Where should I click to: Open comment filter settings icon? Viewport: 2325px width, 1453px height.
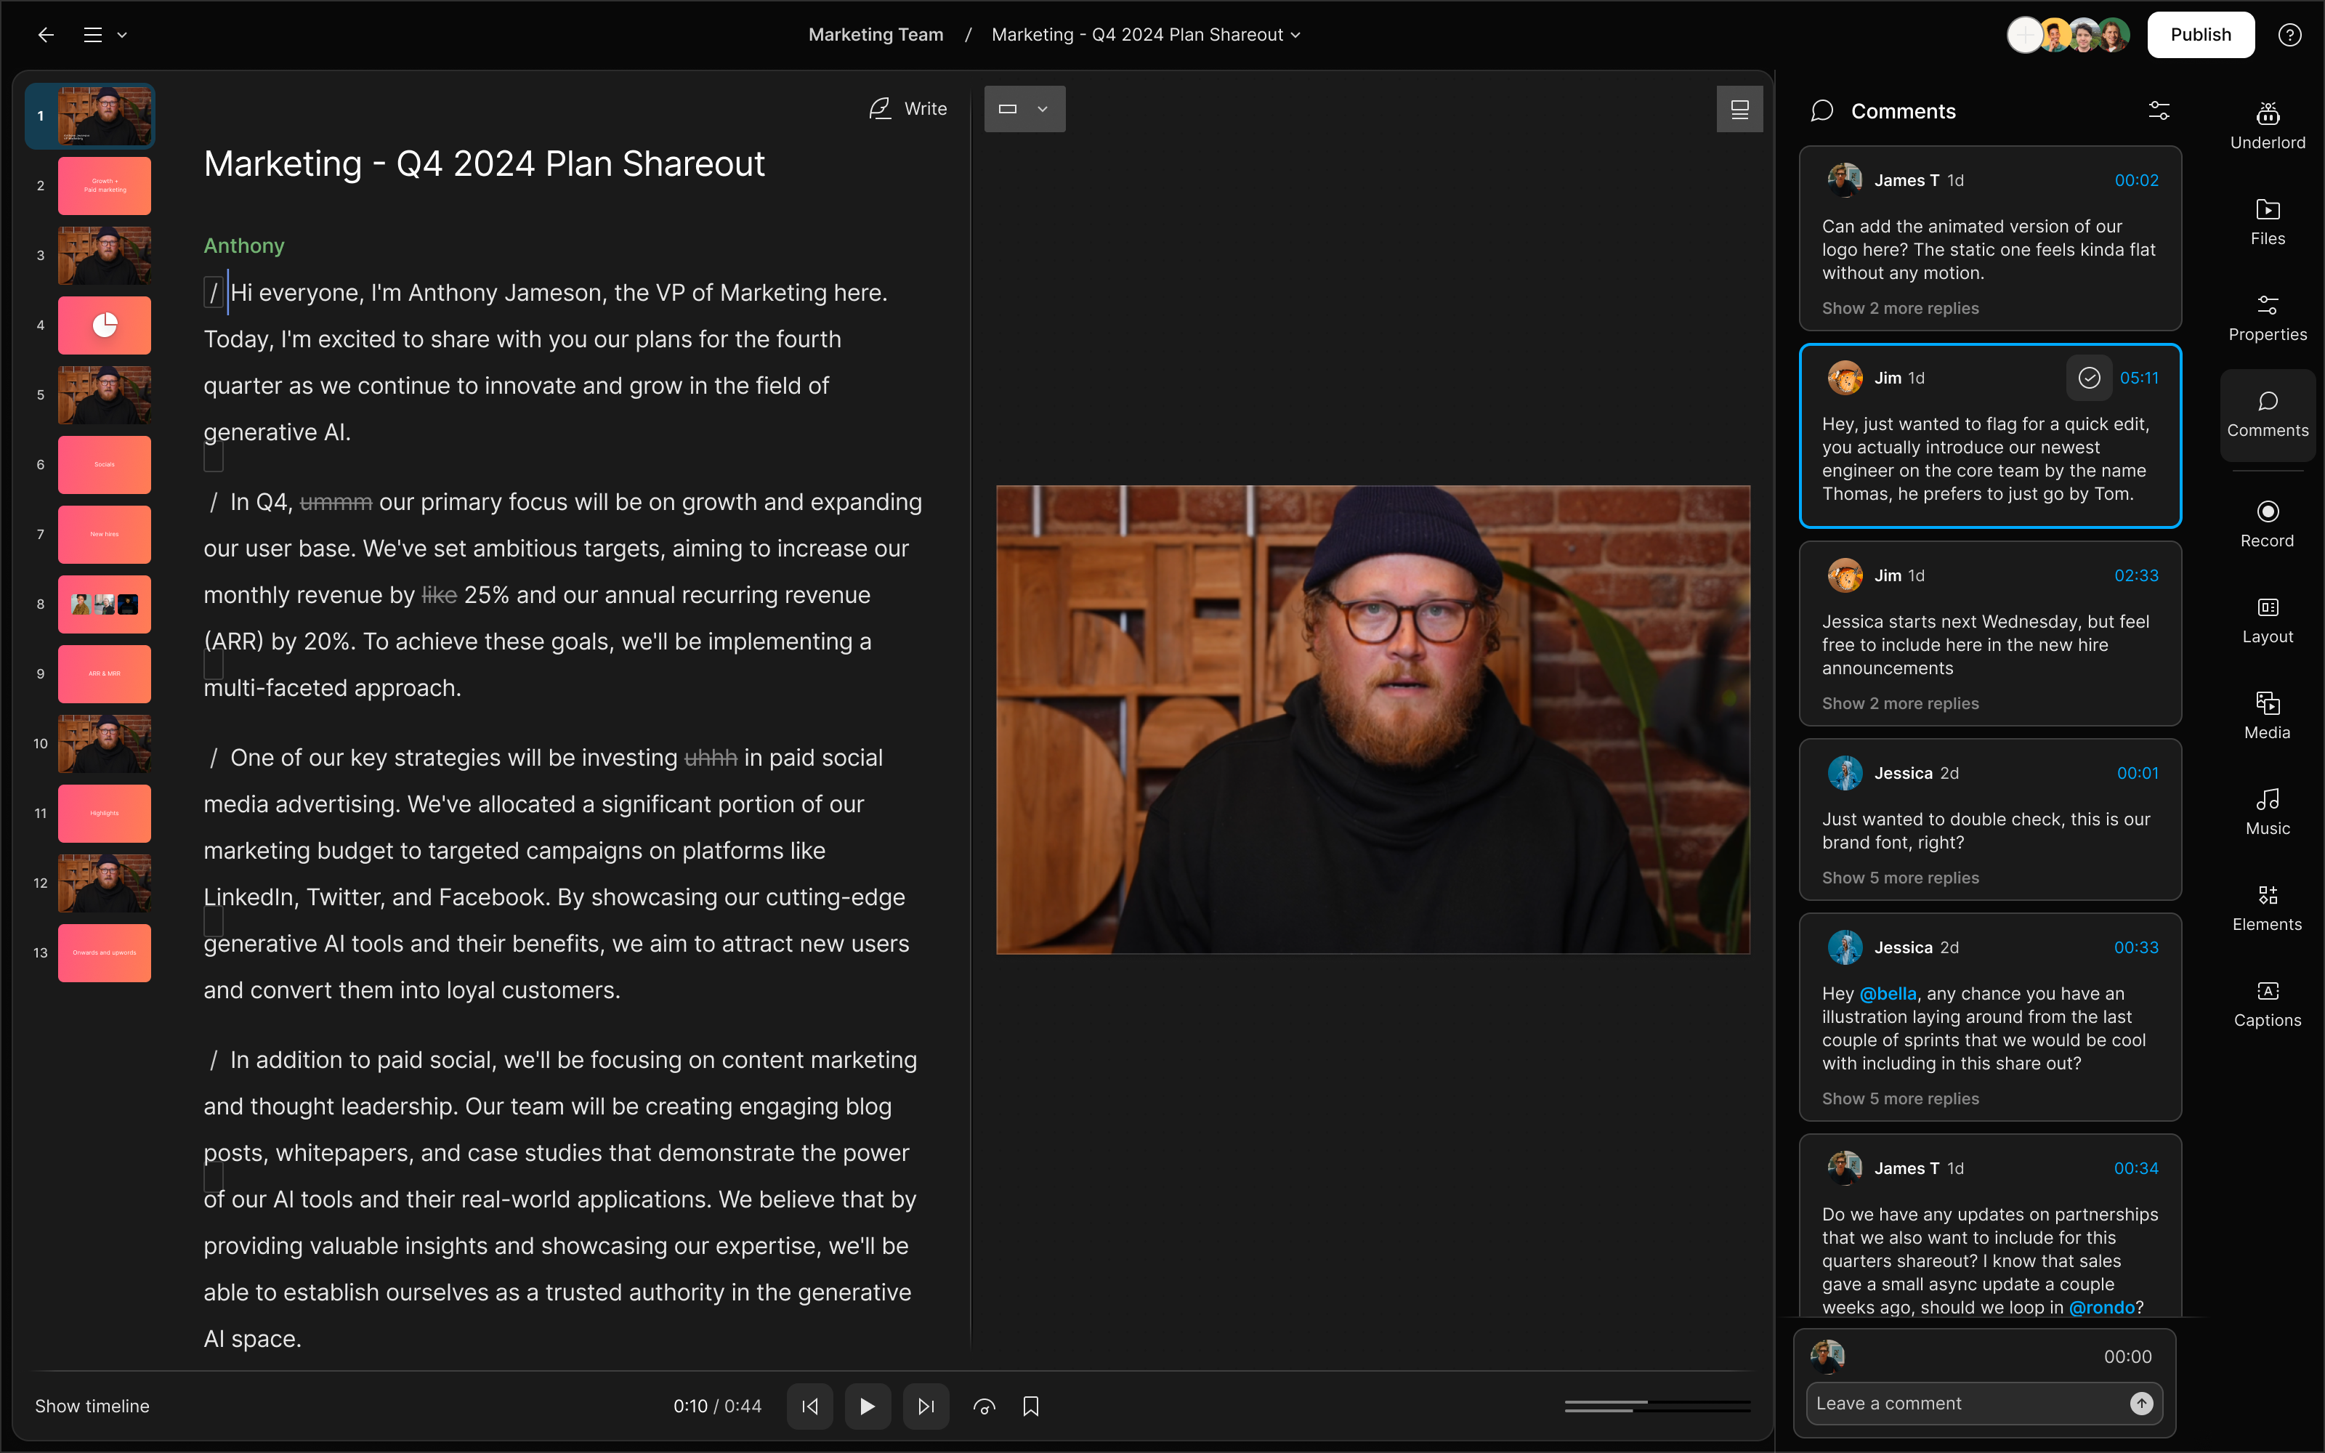2159,110
